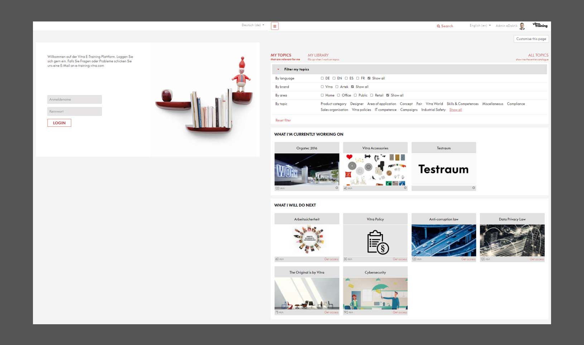584x345 pixels.
Task: Click the Anmeldename input field
Action: pos(74,99)
